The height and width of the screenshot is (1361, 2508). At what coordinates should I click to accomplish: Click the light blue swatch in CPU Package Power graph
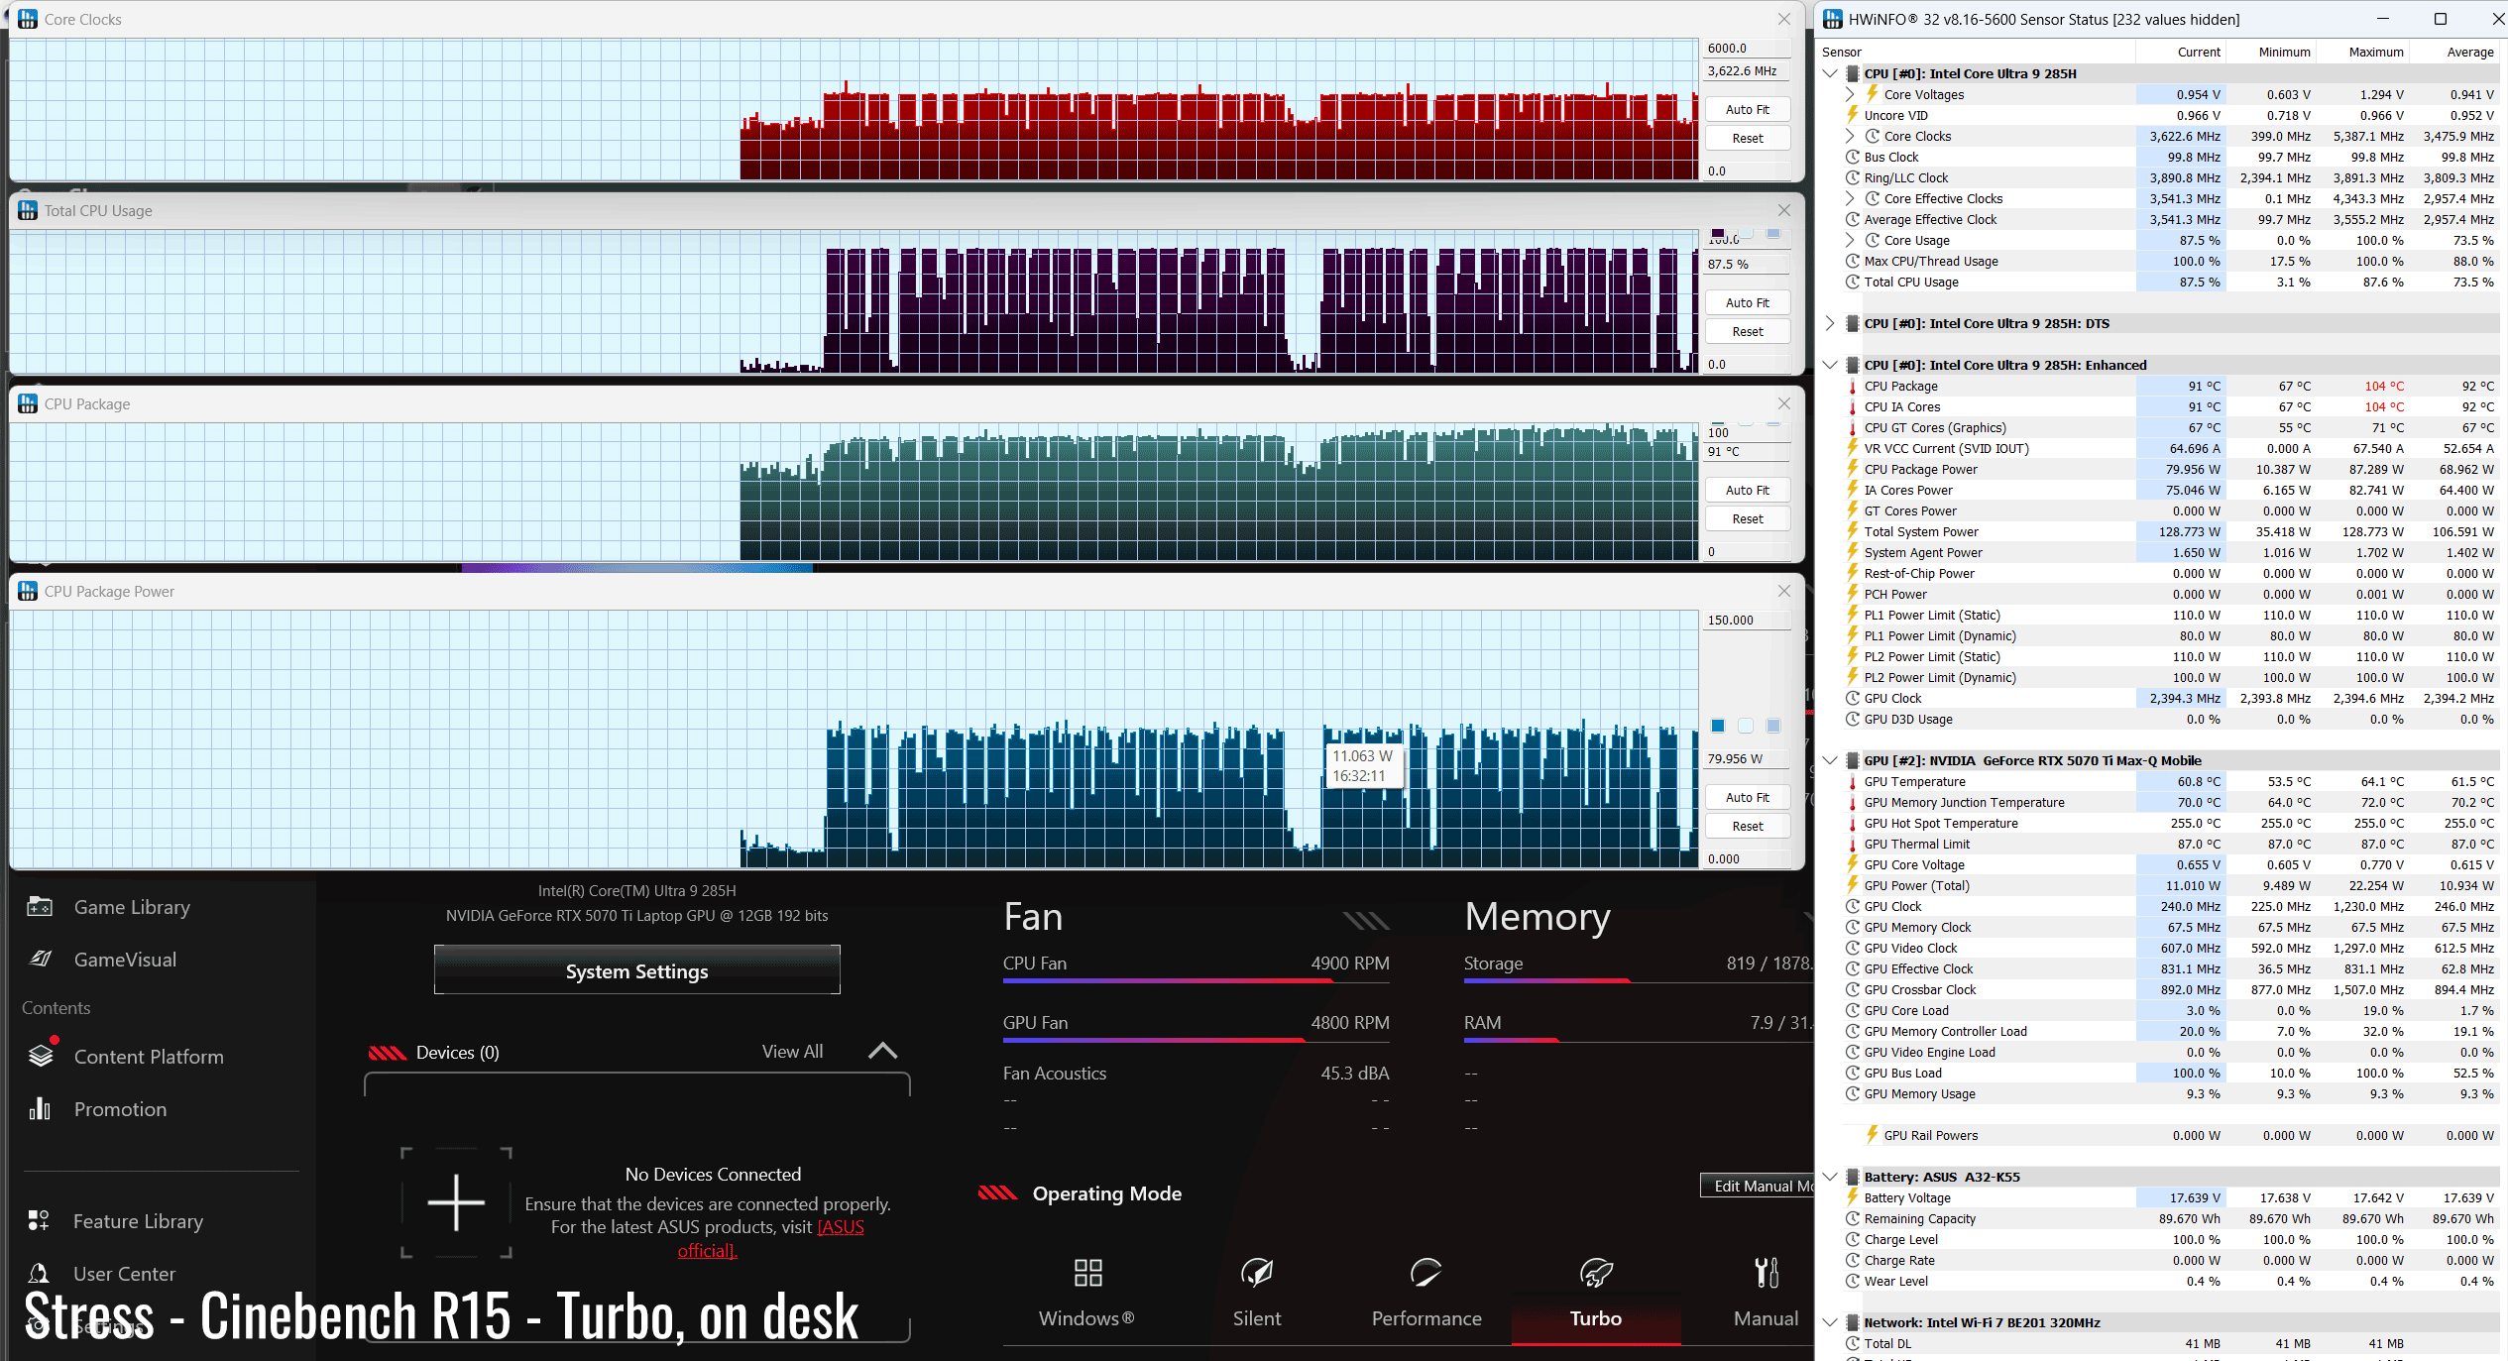click(1773, 726)
